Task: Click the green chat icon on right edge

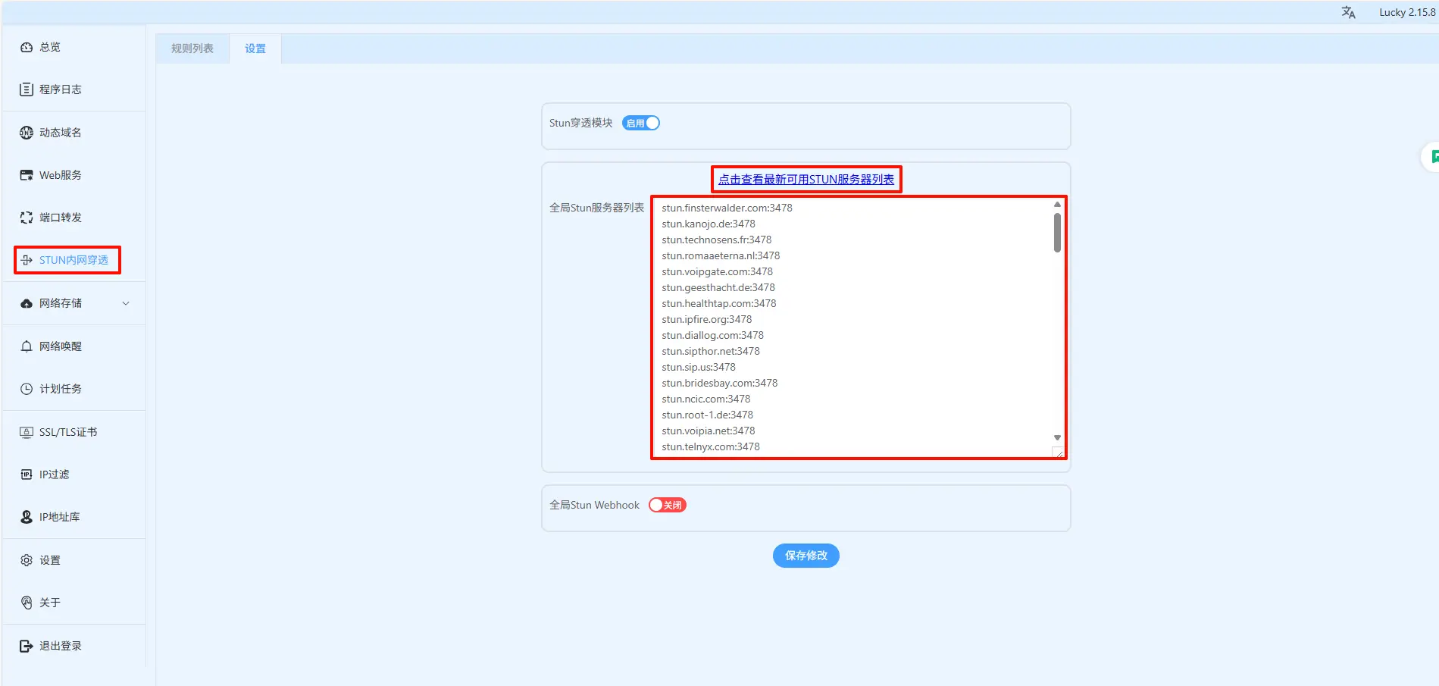Action: pos(1434,157)
